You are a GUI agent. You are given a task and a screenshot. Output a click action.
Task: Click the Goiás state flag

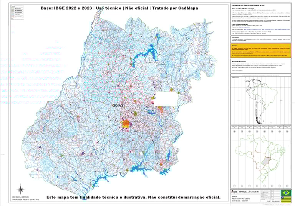click(x=286, y=199)
